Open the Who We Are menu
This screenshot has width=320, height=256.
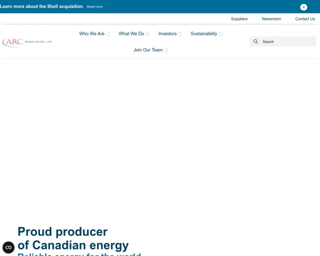(x=92, y=34)
